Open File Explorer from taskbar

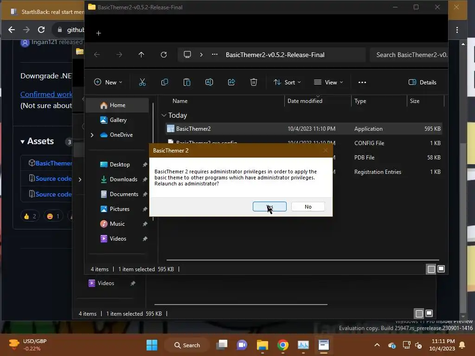[263, 345]
